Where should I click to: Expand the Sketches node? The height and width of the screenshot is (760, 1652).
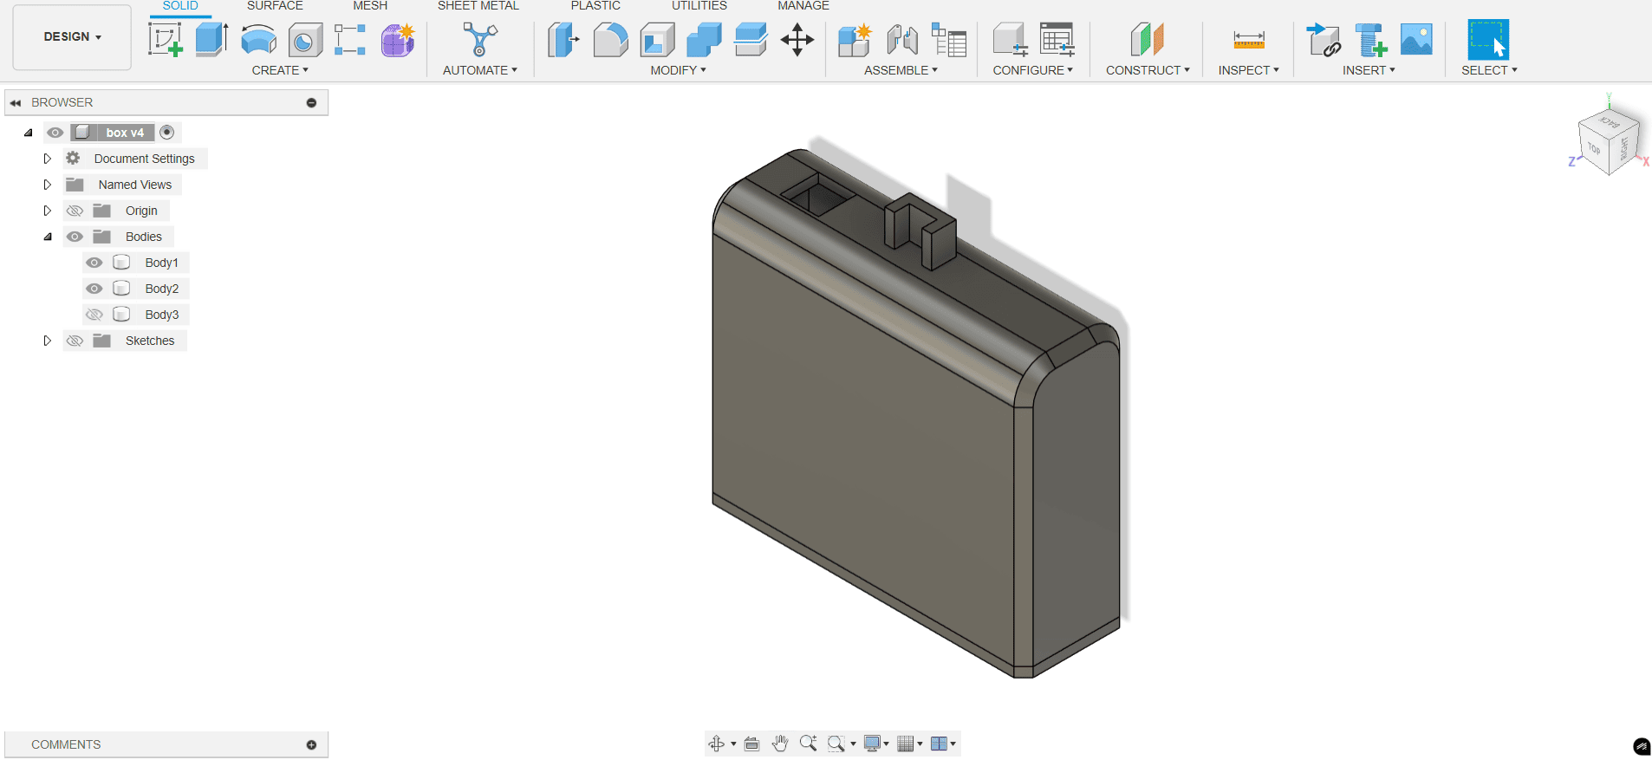click(x=48, y=341)
